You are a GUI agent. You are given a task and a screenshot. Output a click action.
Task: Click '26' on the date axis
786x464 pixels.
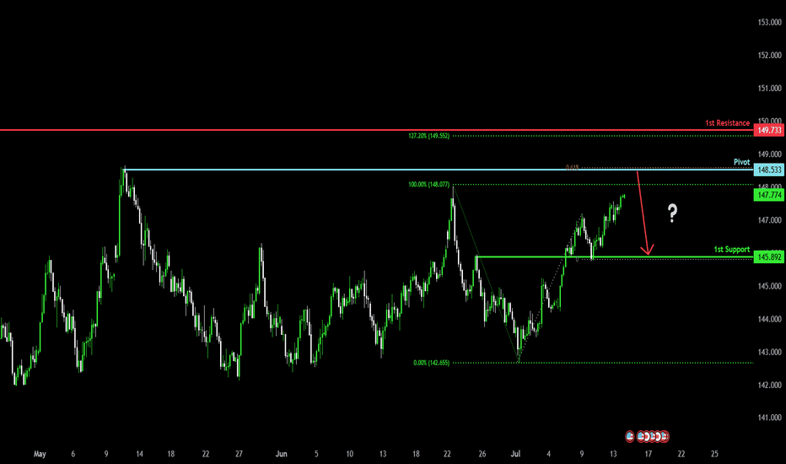[x=482, y=454]
